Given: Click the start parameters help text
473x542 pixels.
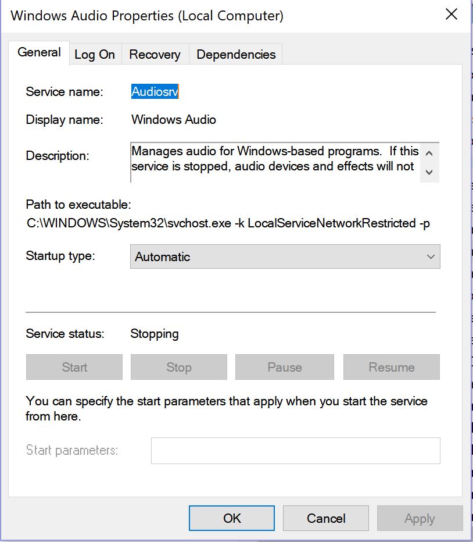Looking at the screenshot, I should (227, 409).
